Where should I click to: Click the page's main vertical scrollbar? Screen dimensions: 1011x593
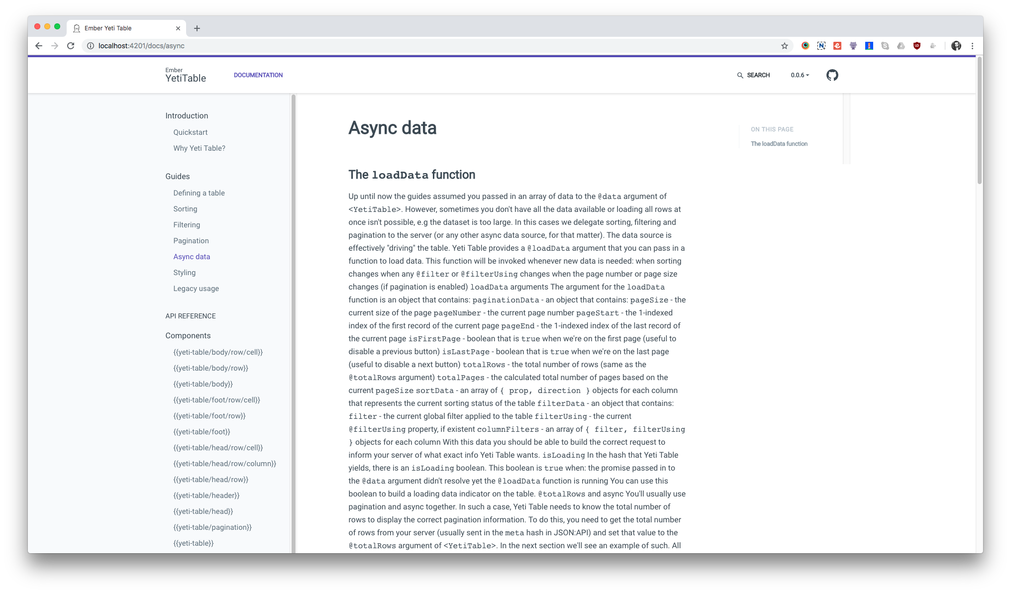[x=980, y=121]
